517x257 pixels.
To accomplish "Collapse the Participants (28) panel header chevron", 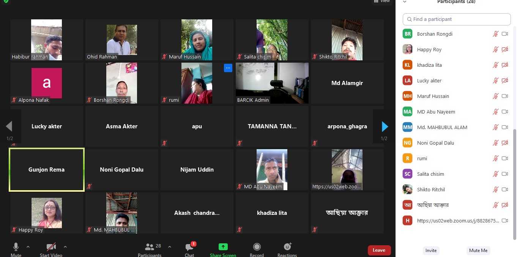I will (x=405, y=2).
